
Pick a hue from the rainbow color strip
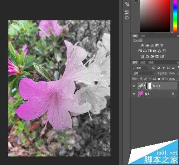pos(175,16)
